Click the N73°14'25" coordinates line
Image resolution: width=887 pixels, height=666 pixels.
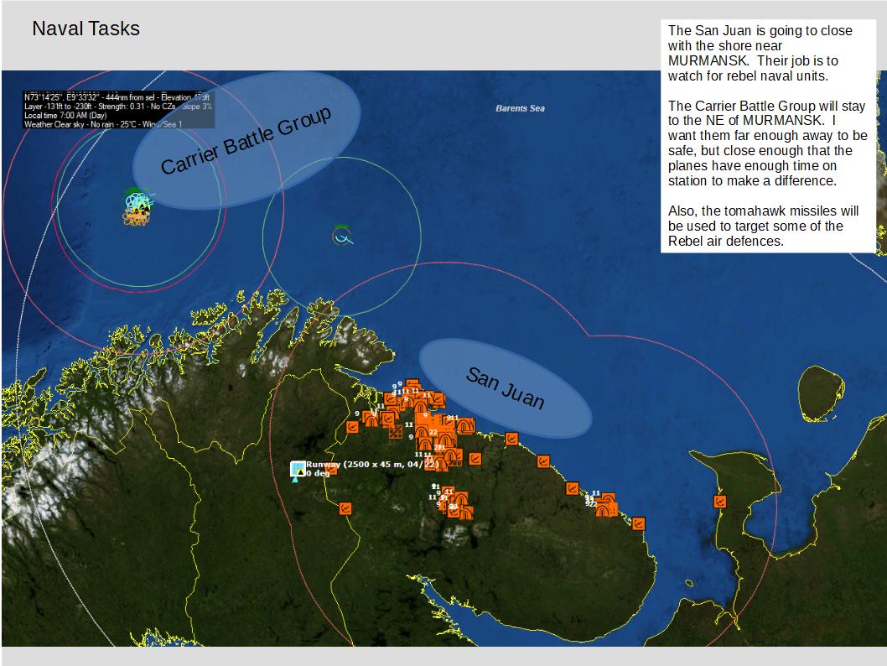[117, 97]
